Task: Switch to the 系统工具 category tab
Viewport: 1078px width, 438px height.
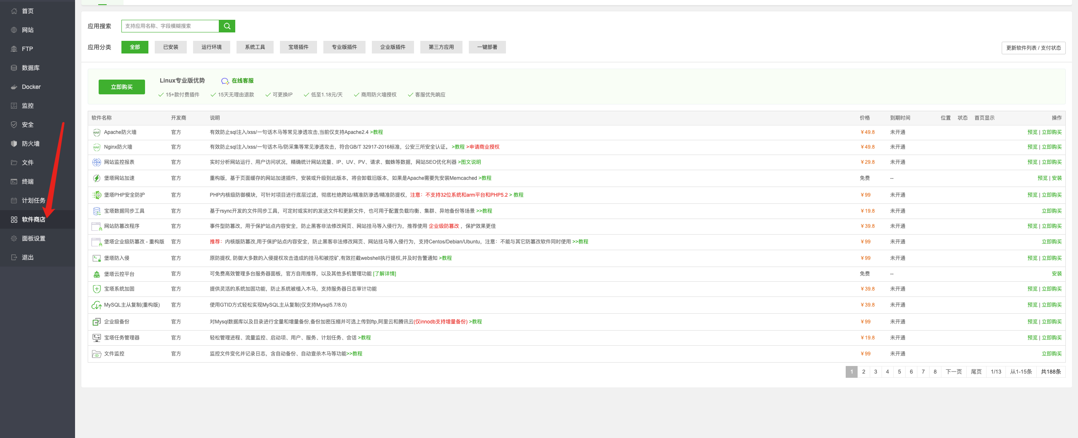Action: 255,47
